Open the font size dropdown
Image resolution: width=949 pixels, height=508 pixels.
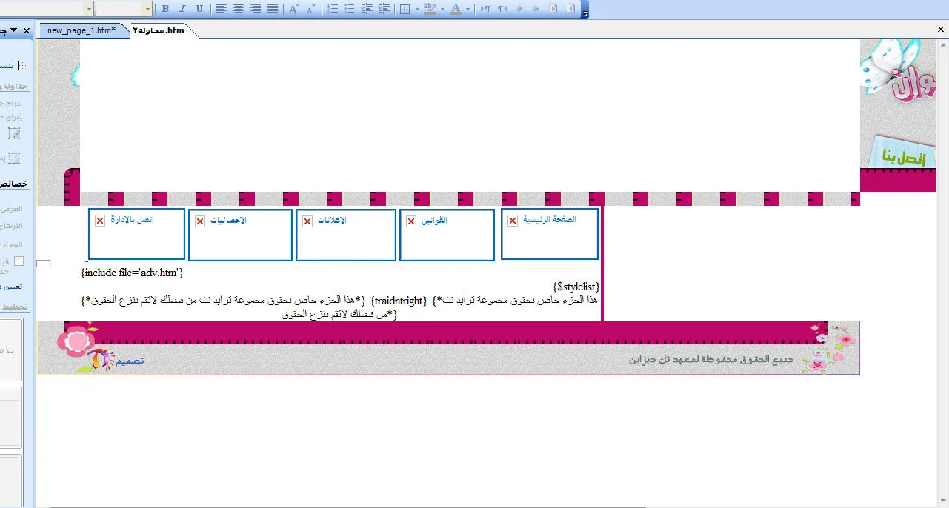click(147, 9)
